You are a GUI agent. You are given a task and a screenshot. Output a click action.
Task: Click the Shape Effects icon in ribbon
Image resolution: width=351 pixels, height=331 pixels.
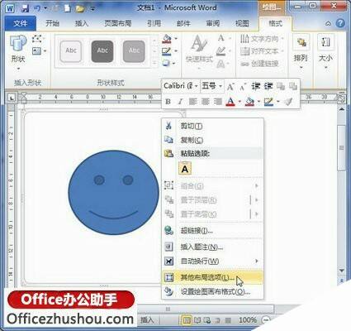click(x=166, y=64)
